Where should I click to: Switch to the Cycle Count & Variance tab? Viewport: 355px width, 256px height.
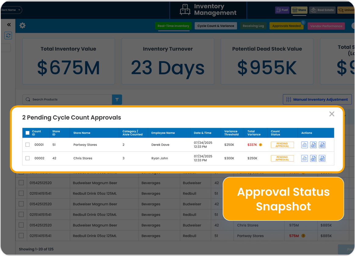pyautogui.click(x=216, y=26)
